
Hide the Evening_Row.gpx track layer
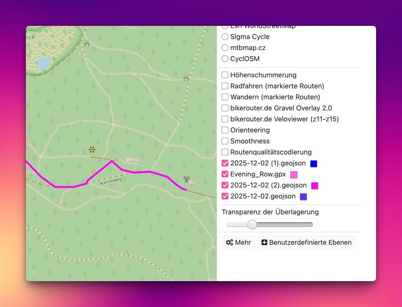225,174
